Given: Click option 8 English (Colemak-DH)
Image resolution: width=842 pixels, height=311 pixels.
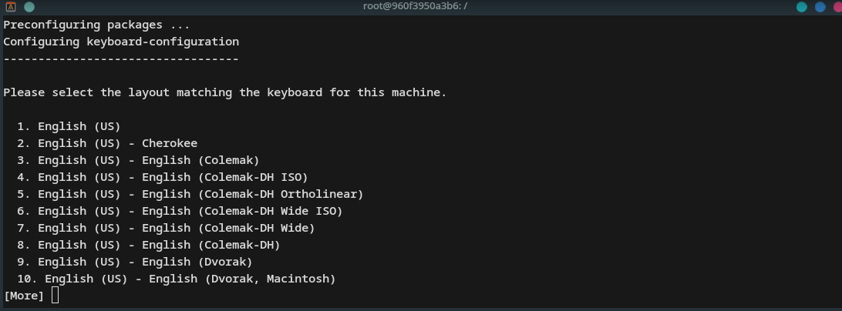Looking at the screenshot, I should [x=149, y=245].
